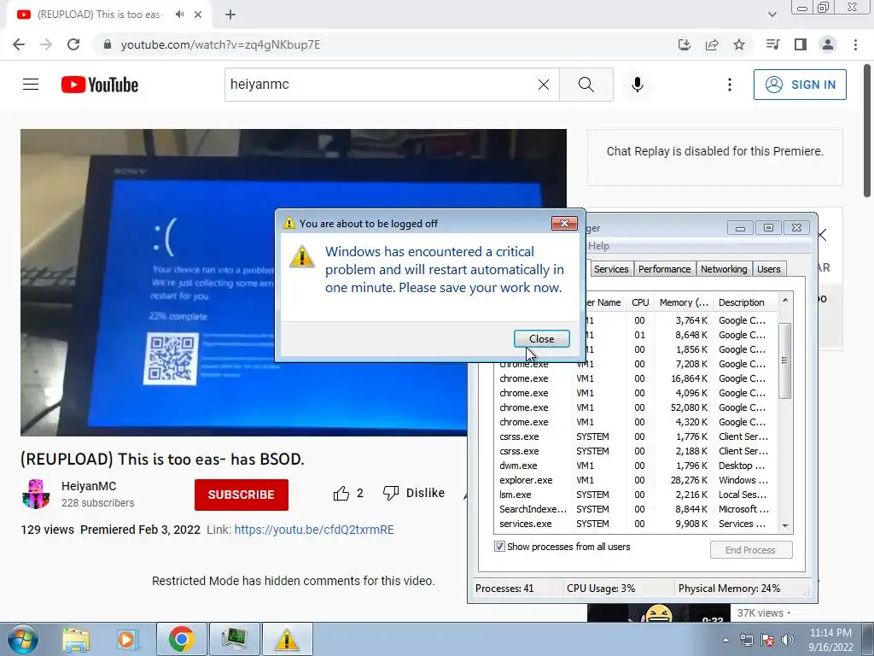Start voice search with the microphone

(637, 85)
